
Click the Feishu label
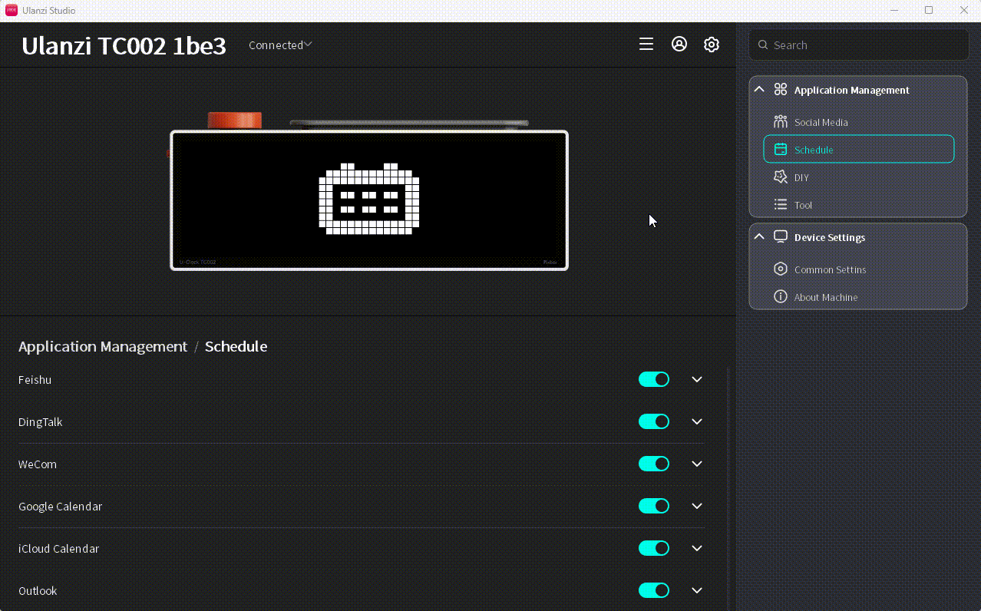click(x=35, y=380)
